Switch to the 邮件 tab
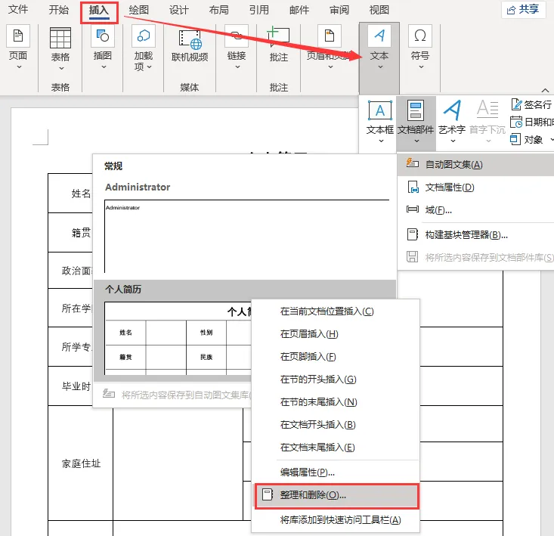The height and width of the screenshot is (536, 554). [299, 10]
